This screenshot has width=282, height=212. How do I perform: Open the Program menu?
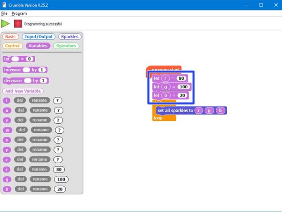(19, 13)
